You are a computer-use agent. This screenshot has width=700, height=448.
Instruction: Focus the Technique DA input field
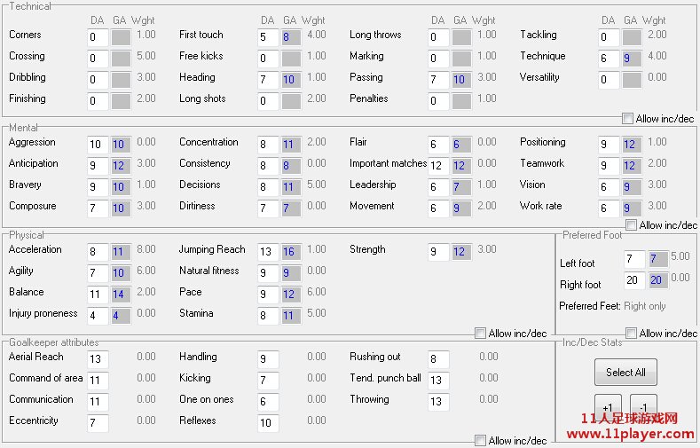click(x=609, y=59)
